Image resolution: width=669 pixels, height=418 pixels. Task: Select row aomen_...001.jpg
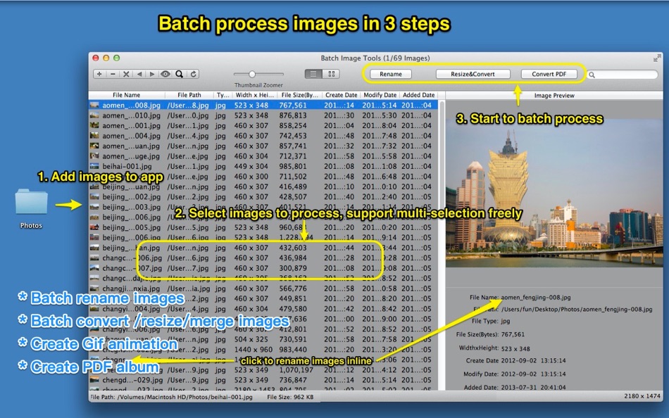click(x=263, y=125)
